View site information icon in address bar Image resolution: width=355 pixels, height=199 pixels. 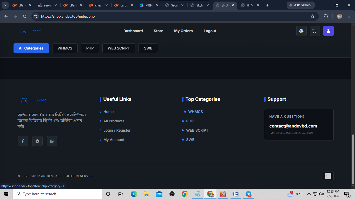[36, 16]
